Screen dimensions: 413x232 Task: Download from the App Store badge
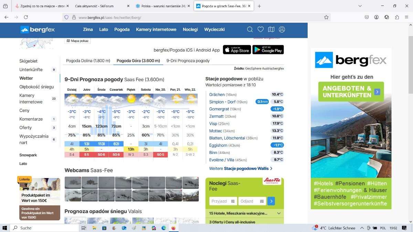point(237,49)
